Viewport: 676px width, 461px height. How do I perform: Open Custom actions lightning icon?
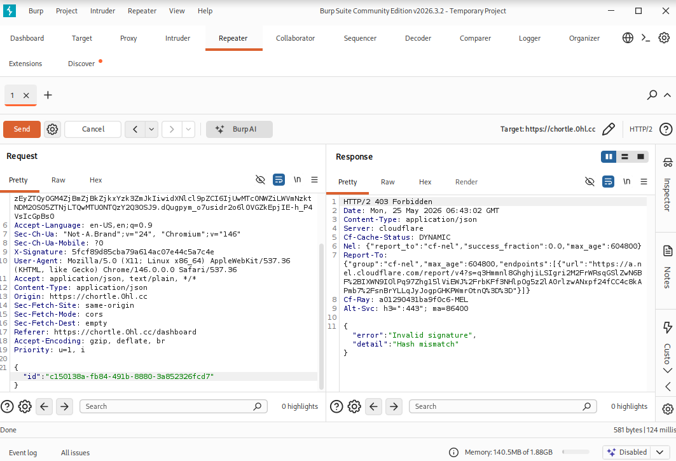(667, 327)
